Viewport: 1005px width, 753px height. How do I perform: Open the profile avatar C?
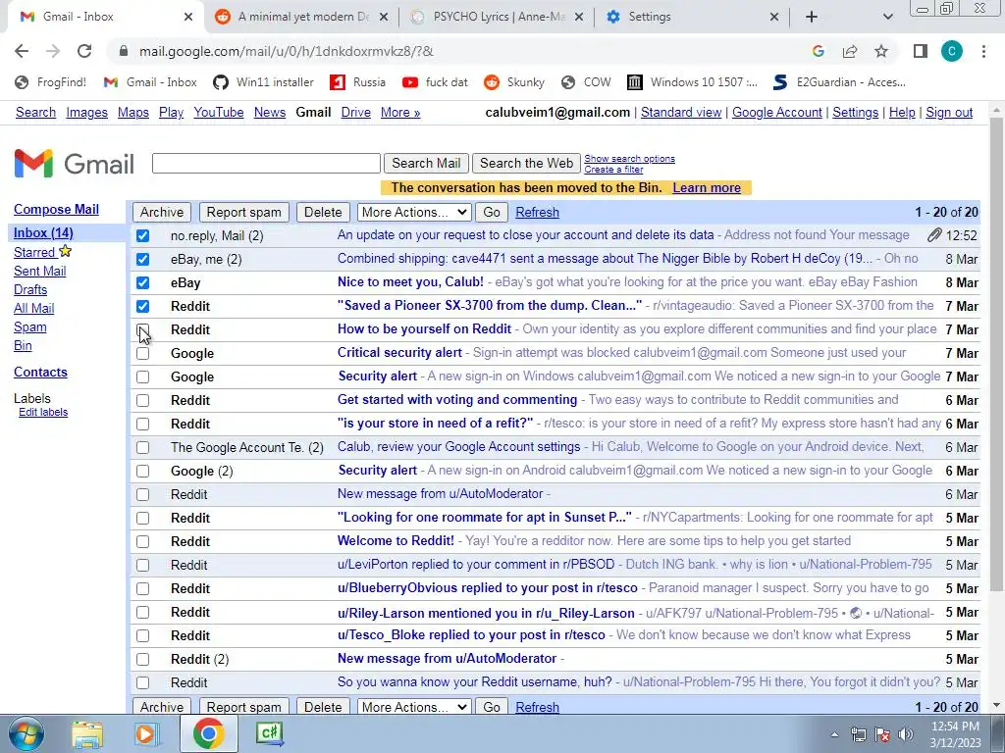pos(952,51)
